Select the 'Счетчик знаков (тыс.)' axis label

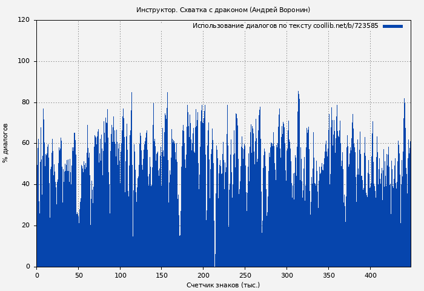click(223, 285)
